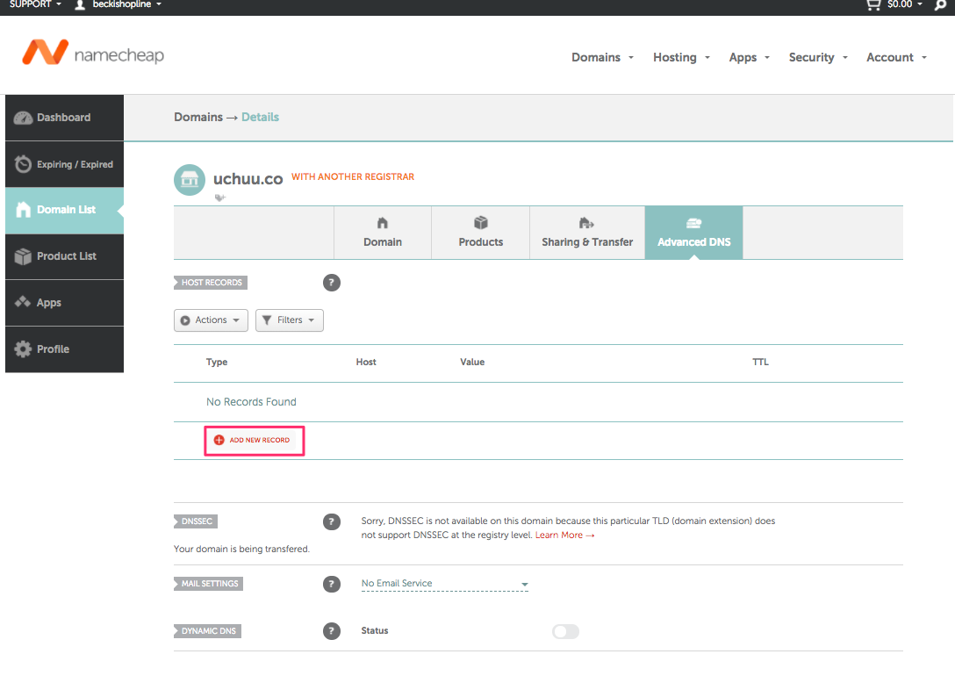Open the Actions dropdown
The height and width of the screenshot is (690, 955).
[211, 320]
